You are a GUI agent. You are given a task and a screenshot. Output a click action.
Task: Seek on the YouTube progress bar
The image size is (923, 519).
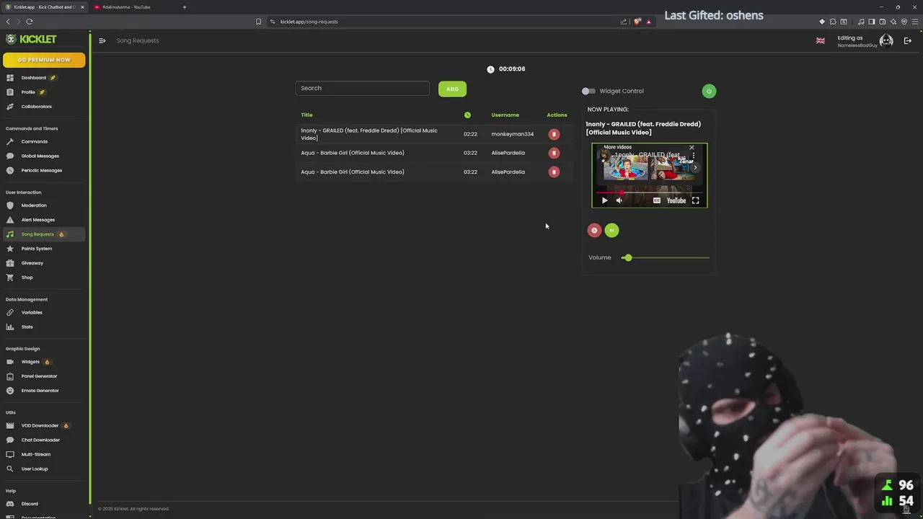pyautogui.click(x=649, y=192)
